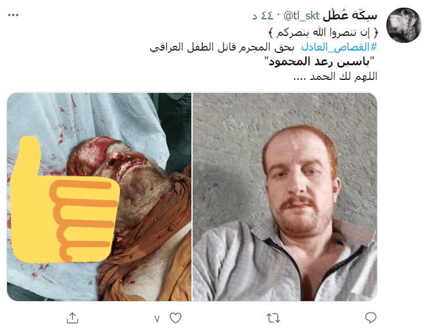Click the closing line اللهم لك الحمد

335,76
